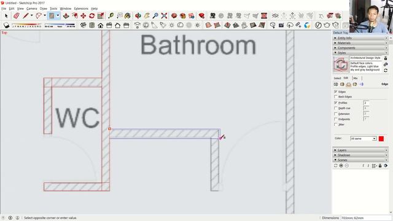Click the Profiles thickness number field
Screen dimensions: 393x221
366,103
